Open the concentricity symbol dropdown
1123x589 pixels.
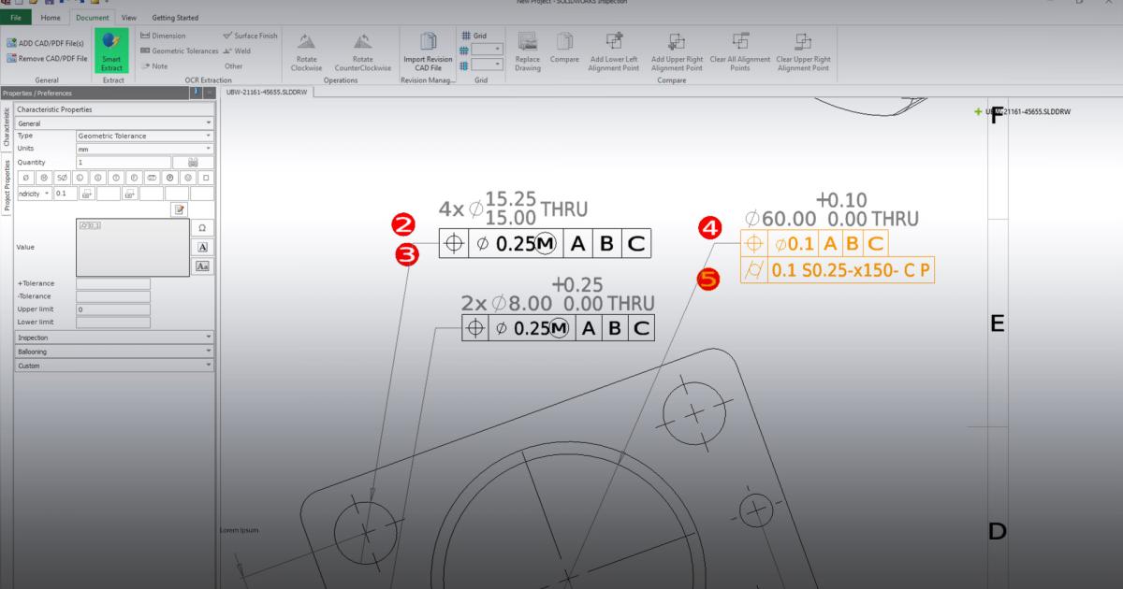coord(35,194)
